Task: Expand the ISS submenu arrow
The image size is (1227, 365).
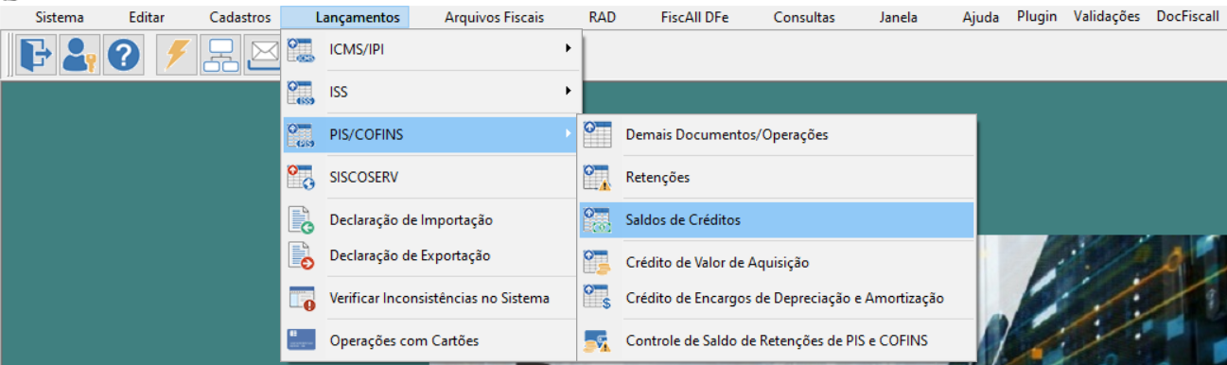Action: [x=569, y=91]
